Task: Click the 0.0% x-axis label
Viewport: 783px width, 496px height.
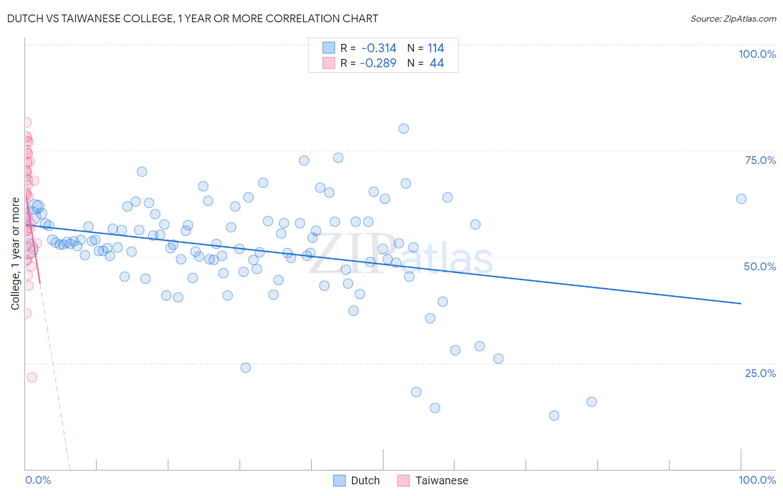Action: [x=38, y=480]
